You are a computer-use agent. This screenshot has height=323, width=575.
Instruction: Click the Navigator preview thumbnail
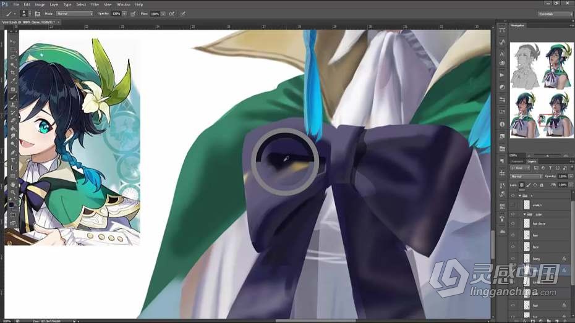541,90
